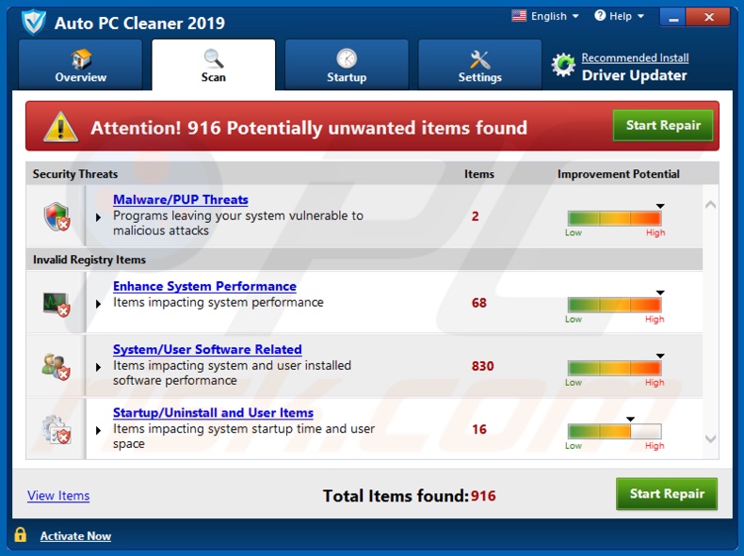Click the Activate Now link

75,536
